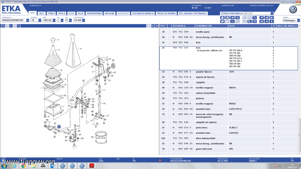
Task: Open PZS. NUEVAS Y RETIRADAS tab
Action: [x=193, y=13]
